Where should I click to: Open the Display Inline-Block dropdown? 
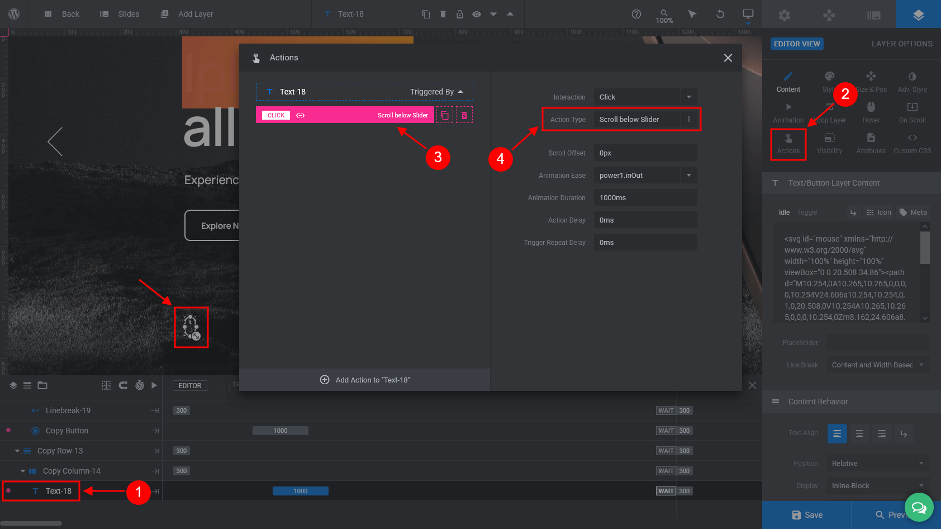[x=878, y=485]
